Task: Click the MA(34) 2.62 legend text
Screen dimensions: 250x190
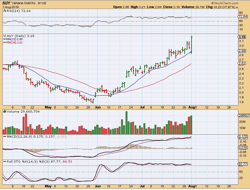Action: click(14, 43)
